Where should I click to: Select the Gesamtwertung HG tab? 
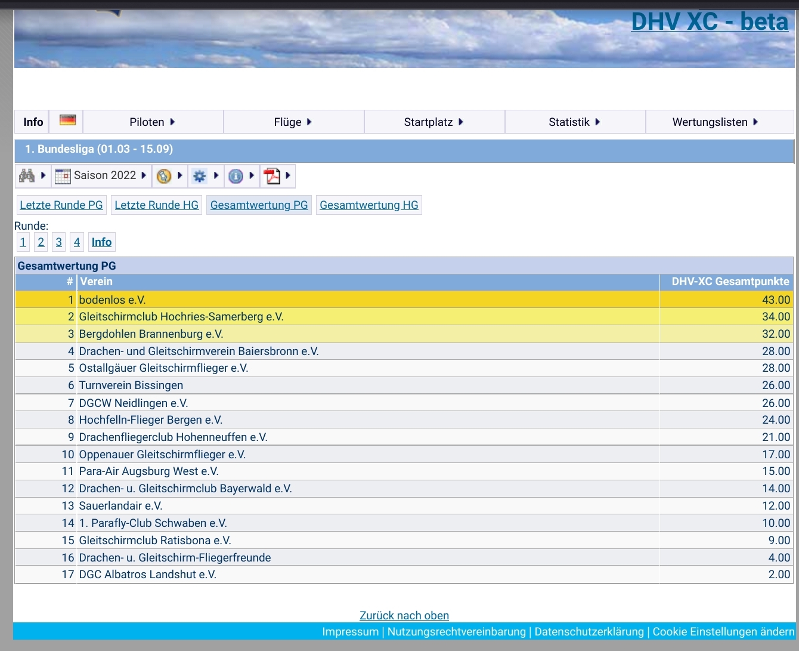coord(369,205)
